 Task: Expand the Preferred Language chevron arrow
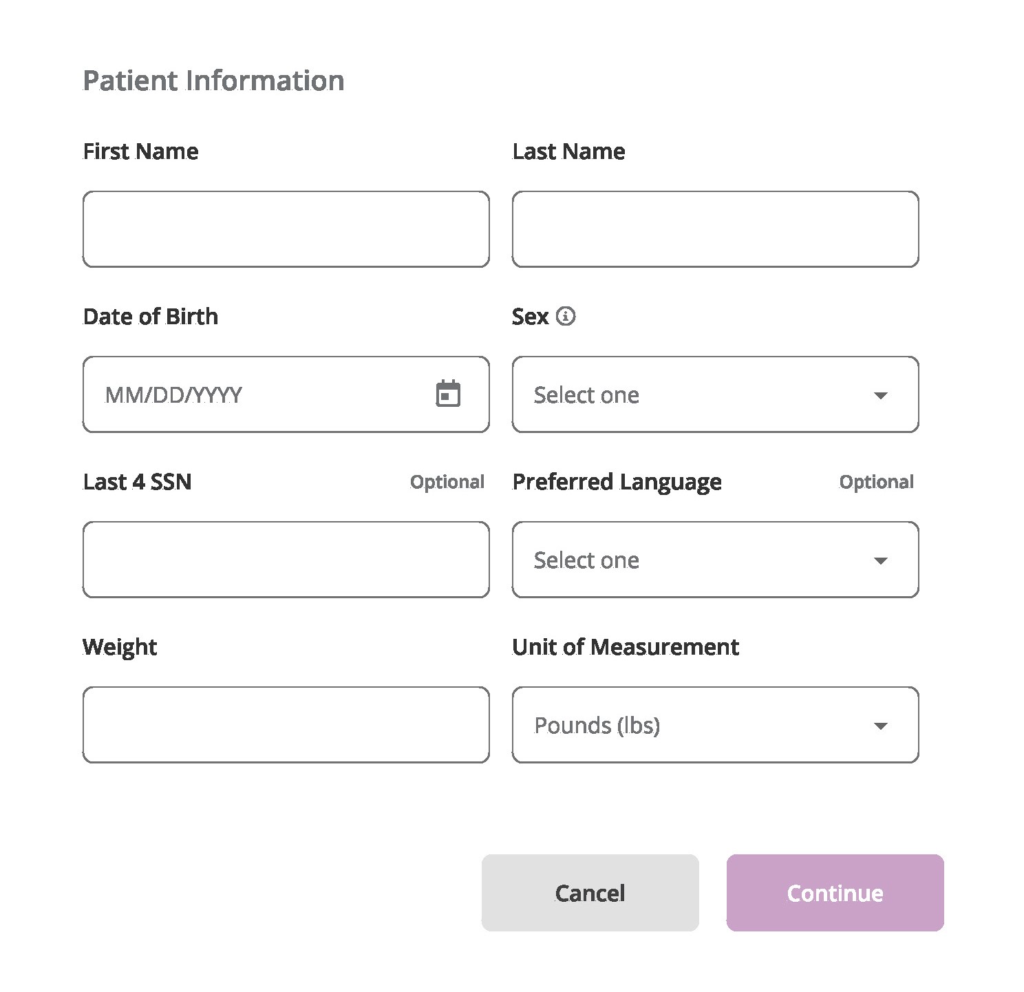pyautogui.click(x=882, y=560)
